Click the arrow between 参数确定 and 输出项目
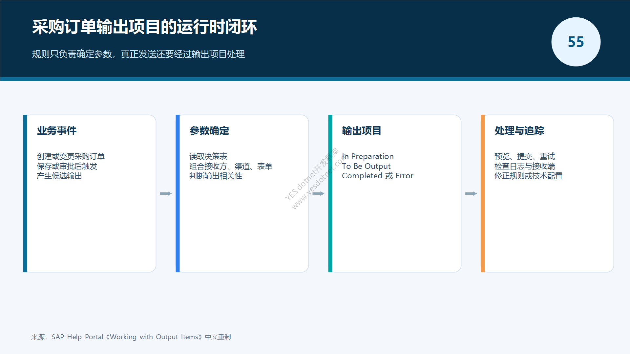 pos(318,193)
